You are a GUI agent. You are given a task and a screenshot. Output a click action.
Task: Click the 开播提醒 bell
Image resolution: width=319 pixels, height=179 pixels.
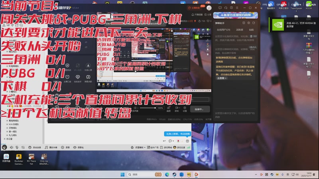coord(197,15)
